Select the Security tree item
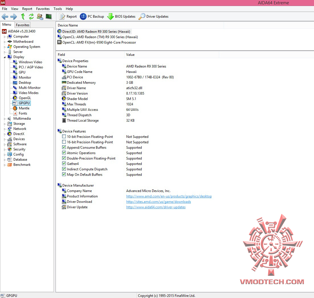Viewport: 314px width, 298px height. tap(19, 149)
